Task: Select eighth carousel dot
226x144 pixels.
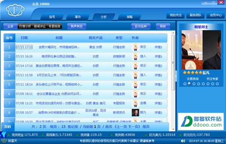Action: click(x=217, y=84)
